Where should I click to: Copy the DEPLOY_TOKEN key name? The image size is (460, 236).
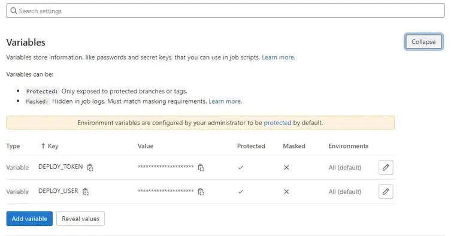(x=90, y=167)
